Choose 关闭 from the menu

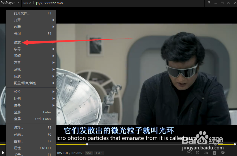pos(31,34)
